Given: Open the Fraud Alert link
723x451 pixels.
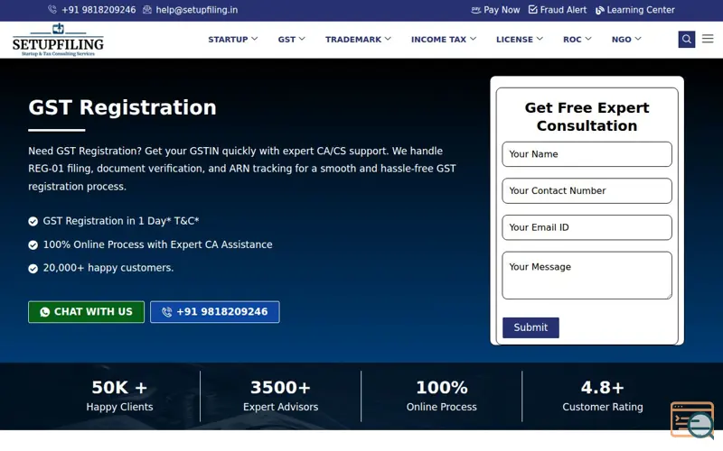Looking at the screenshot, I should point(563,10).
